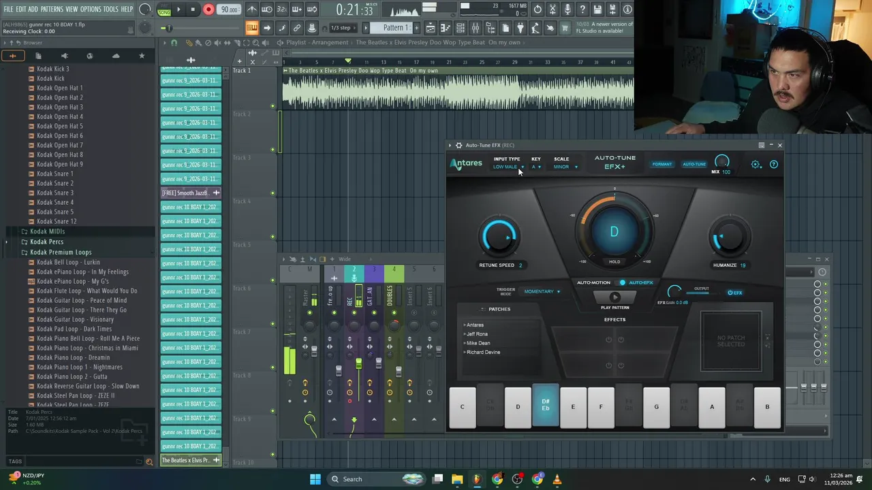Open Auto-Tune Scale dropdown MINOR

point(565,167)
